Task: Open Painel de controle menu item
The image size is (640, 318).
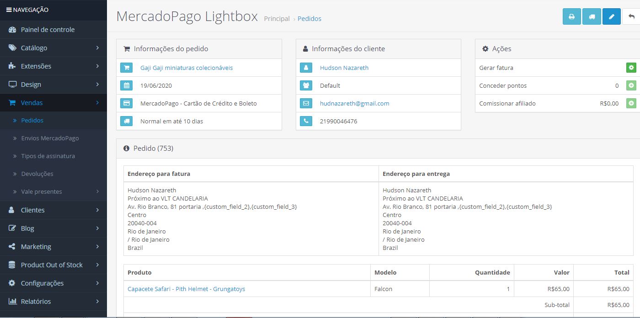Action: point(48,30)
